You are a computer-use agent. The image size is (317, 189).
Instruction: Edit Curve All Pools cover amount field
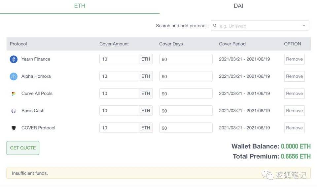point(119,93)
